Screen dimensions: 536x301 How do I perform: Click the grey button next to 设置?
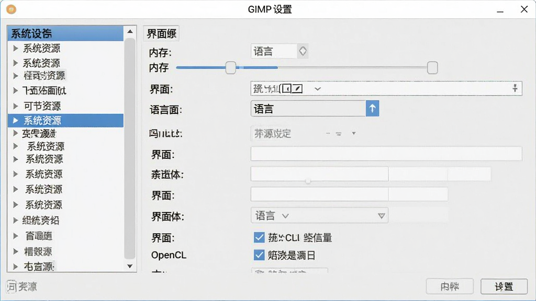450,286
